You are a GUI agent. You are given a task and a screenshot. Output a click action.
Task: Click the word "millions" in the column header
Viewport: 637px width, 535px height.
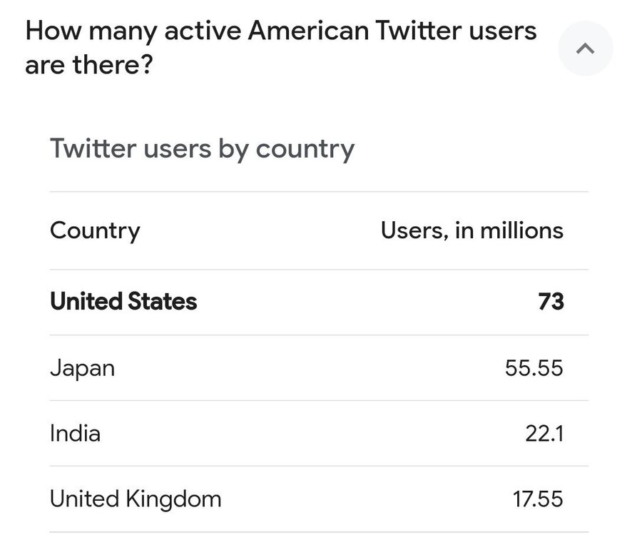click(x=521, y=230)
